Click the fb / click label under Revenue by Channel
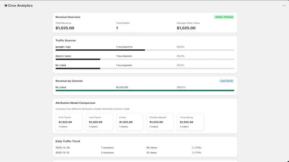Screen dimensions: 289x162 coord(61,87)
